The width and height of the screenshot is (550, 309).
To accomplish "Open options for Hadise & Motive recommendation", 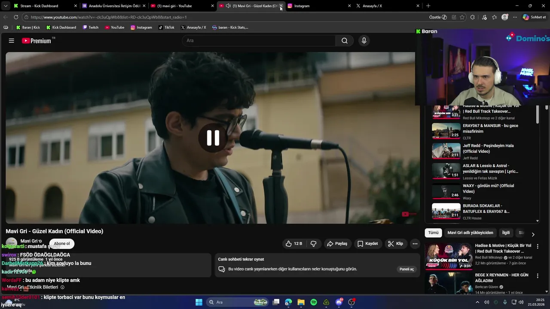I will pos(538,246).
